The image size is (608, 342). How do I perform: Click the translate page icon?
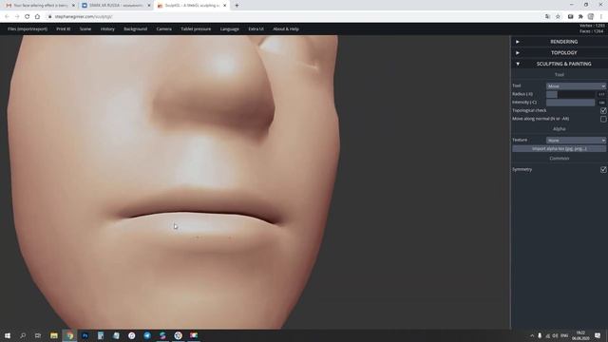coord(547,17)
